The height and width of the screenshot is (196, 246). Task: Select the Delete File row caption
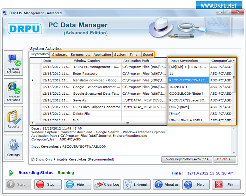(x=96, y=114)
